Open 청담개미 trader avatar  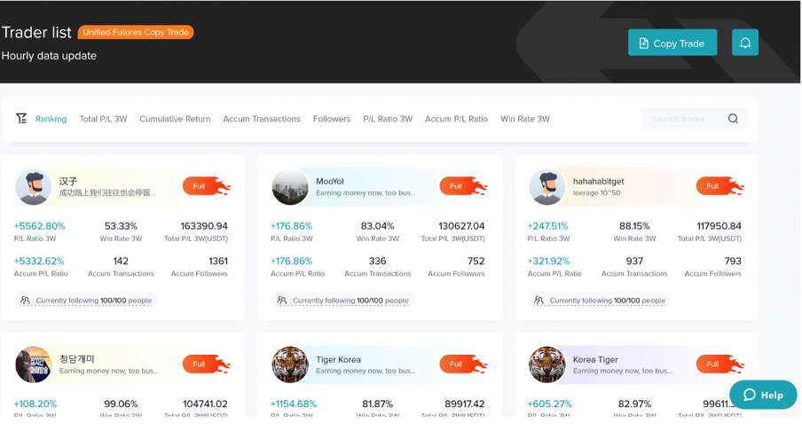(x=33, y=365)
